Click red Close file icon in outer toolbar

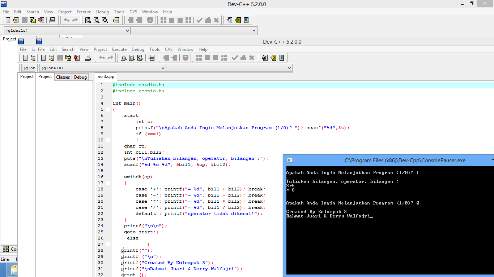41,20
